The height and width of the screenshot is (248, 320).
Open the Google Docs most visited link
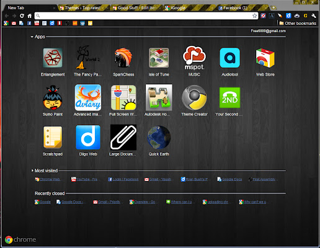click(x=229, y=179)
